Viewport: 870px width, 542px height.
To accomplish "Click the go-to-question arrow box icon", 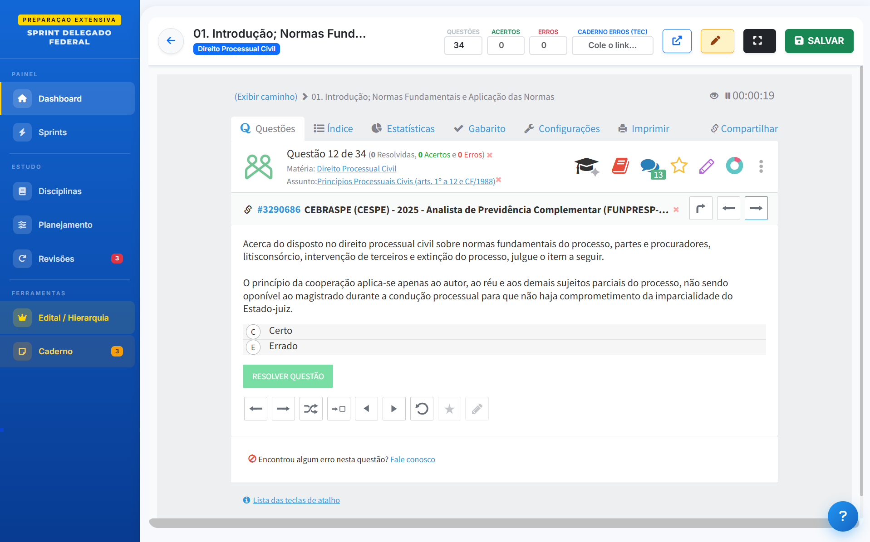I will tap(339, 409).
